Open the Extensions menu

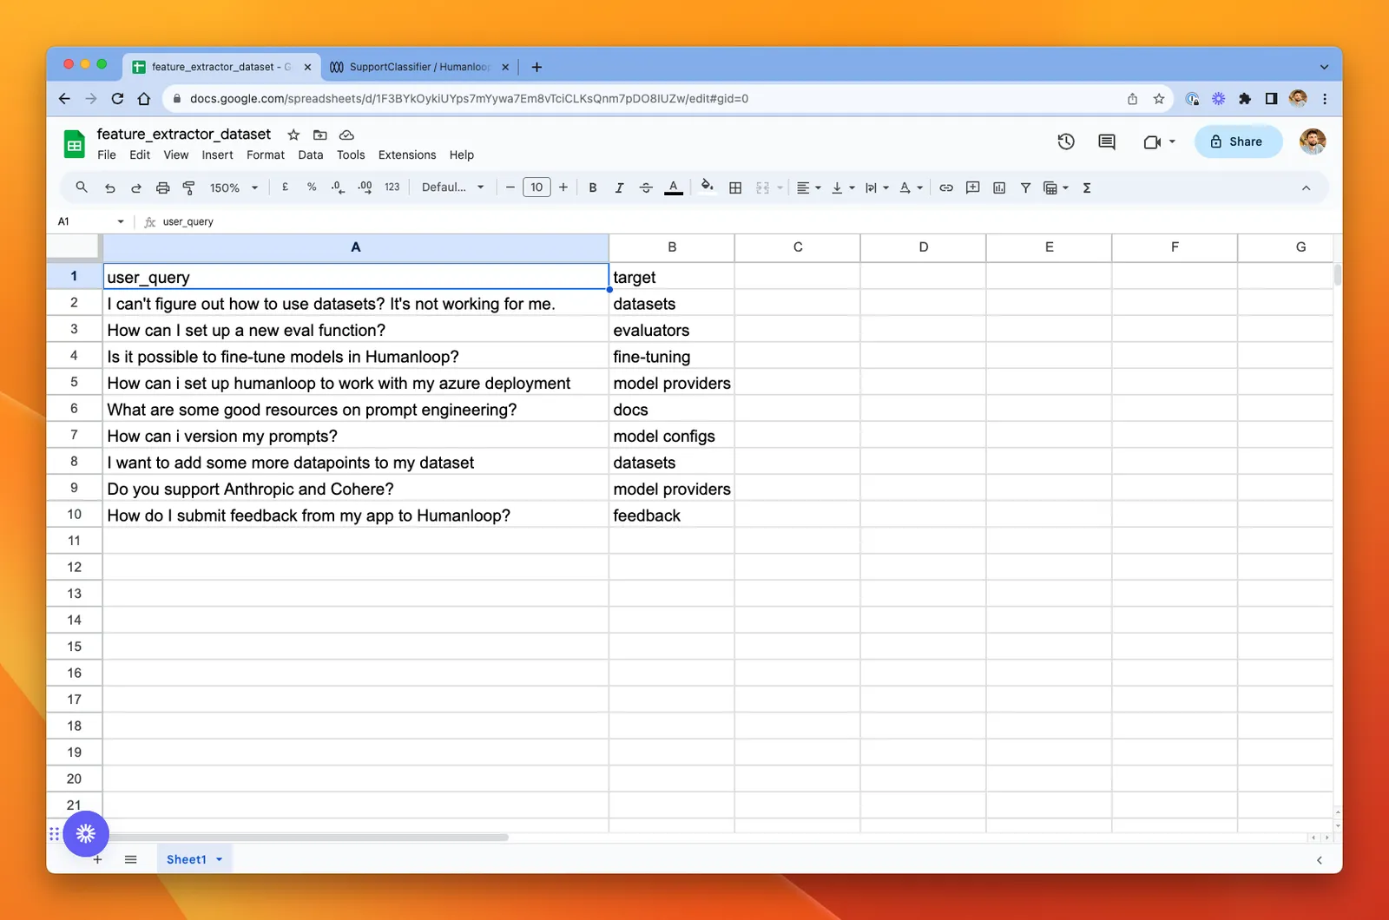[407, 154]
